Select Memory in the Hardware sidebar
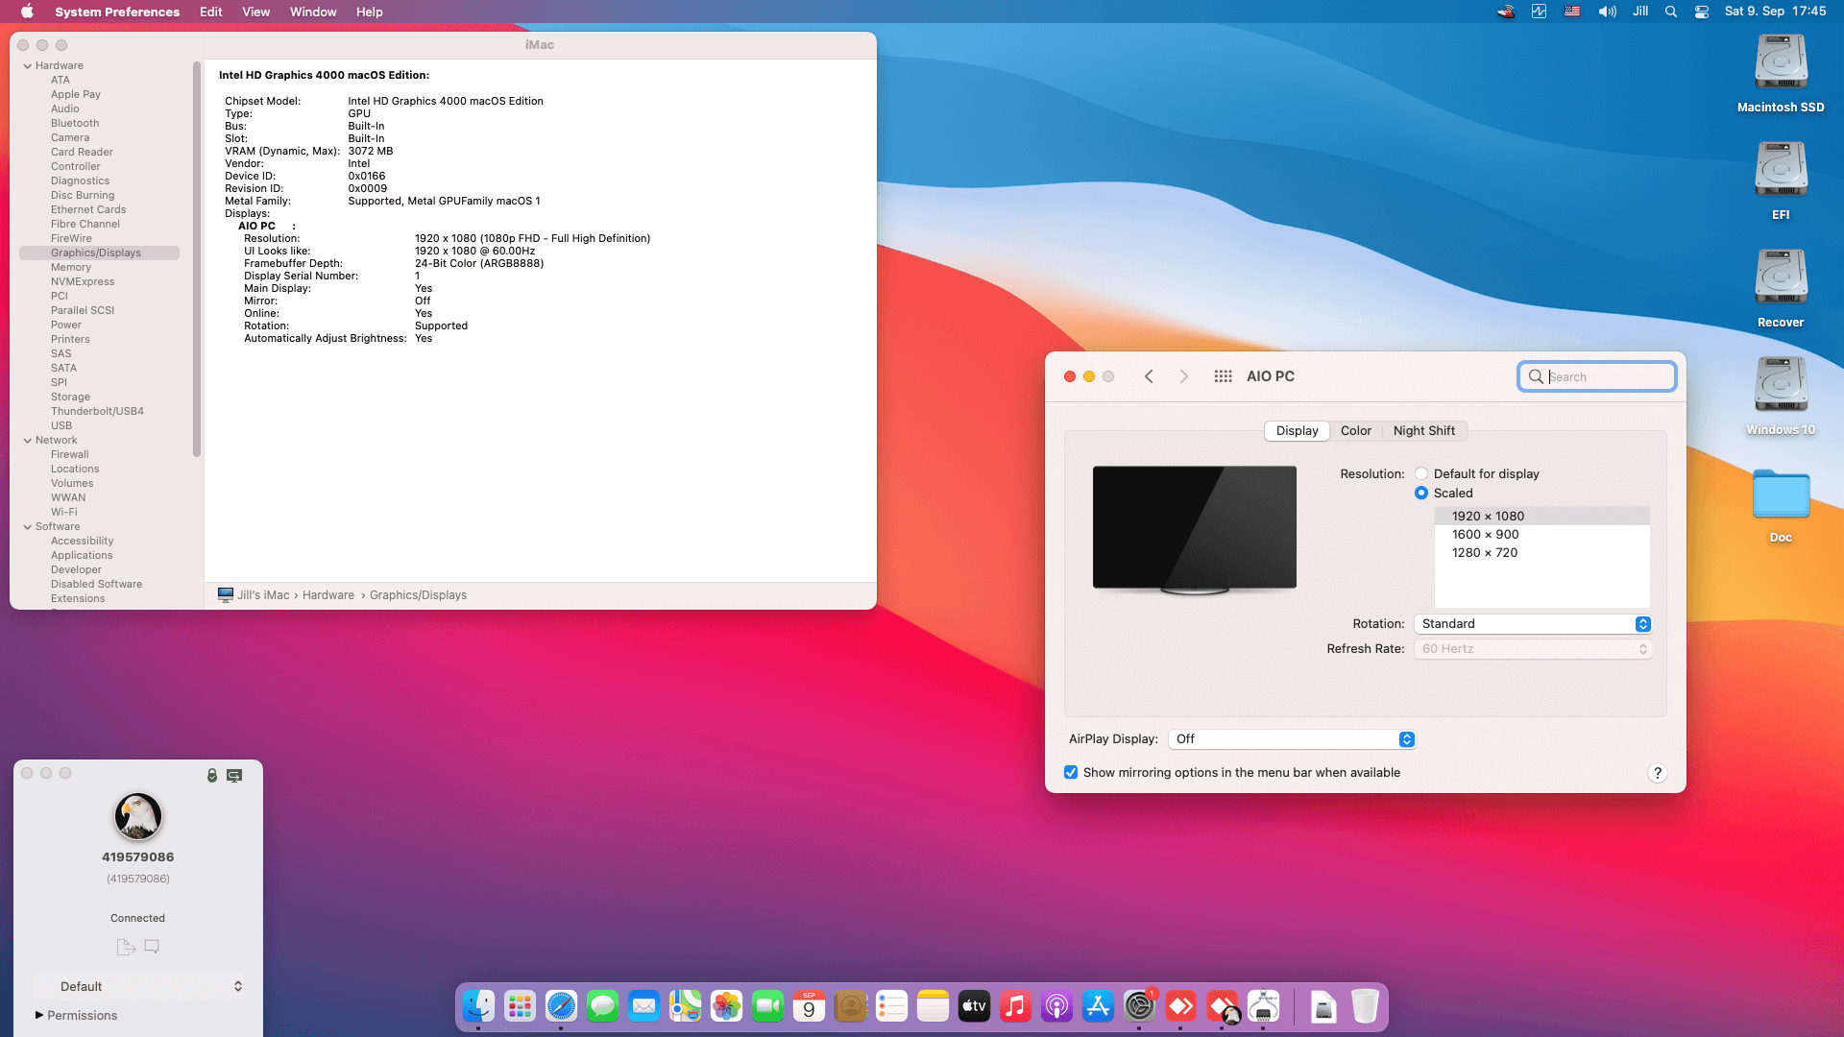 tap(71, 267)
